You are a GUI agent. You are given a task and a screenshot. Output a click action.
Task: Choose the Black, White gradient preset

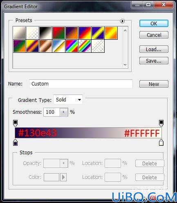click(x=45, y=33)
